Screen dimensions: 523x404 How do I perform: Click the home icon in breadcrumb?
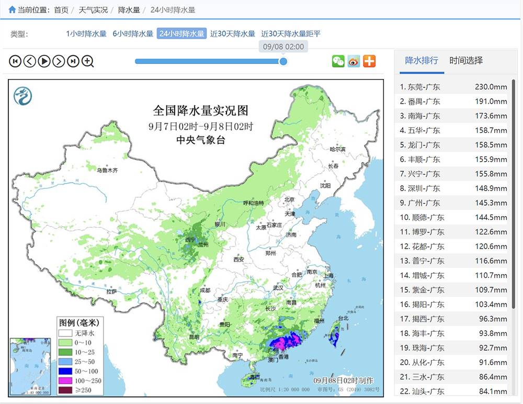12,9
